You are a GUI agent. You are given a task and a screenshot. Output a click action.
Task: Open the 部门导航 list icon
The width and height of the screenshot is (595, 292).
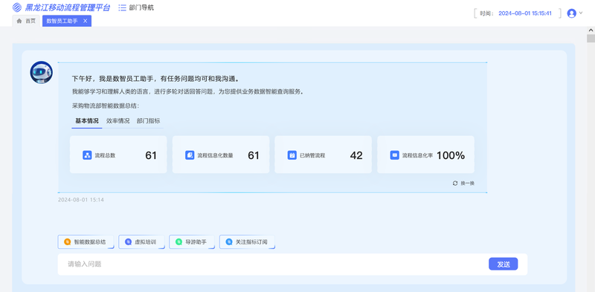[122, 7]
